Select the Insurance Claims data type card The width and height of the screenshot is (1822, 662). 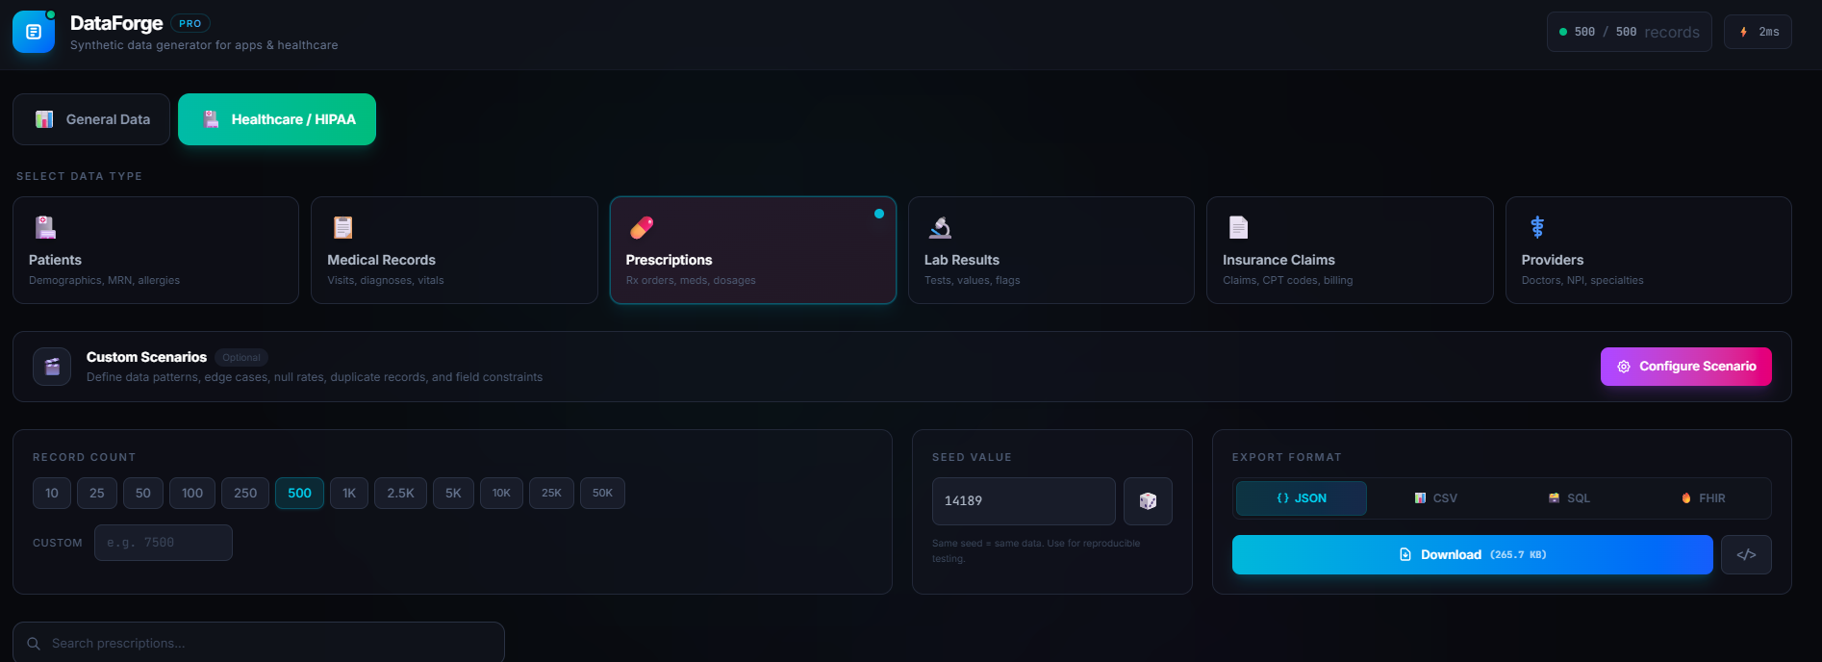point(1350,250)
